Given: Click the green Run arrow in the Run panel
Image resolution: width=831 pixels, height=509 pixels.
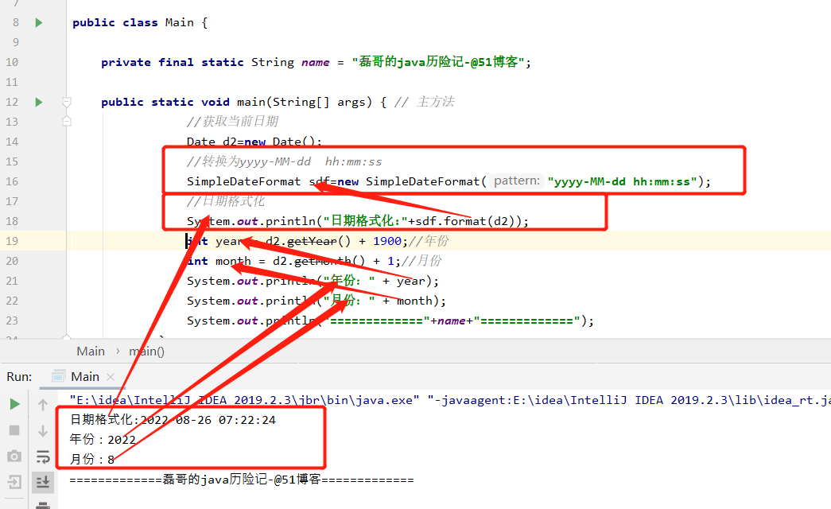Looking at the screenshot, I should point(14,403).
